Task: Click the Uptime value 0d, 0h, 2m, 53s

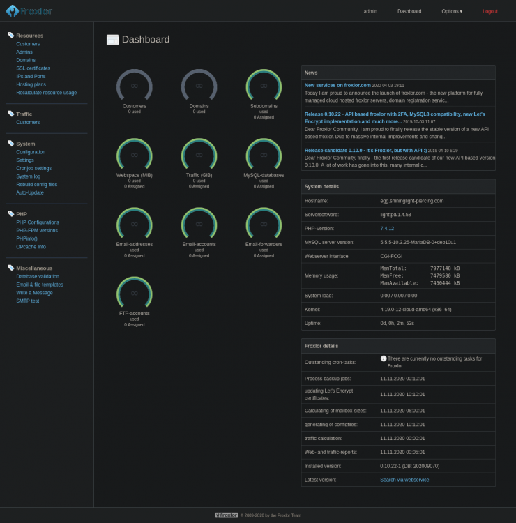Action: point(397,323)
